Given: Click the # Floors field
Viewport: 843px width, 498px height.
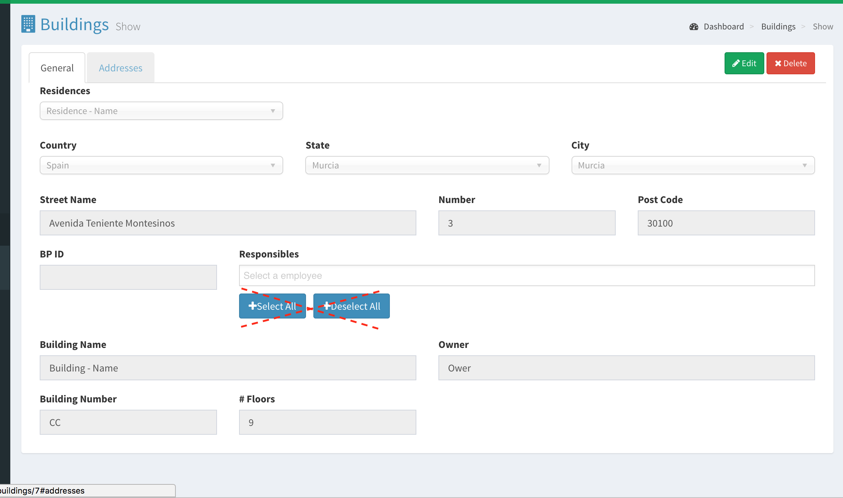Looking at the screenshot, I should tap(327, 422).
